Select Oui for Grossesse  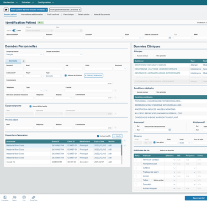[135, 126]
